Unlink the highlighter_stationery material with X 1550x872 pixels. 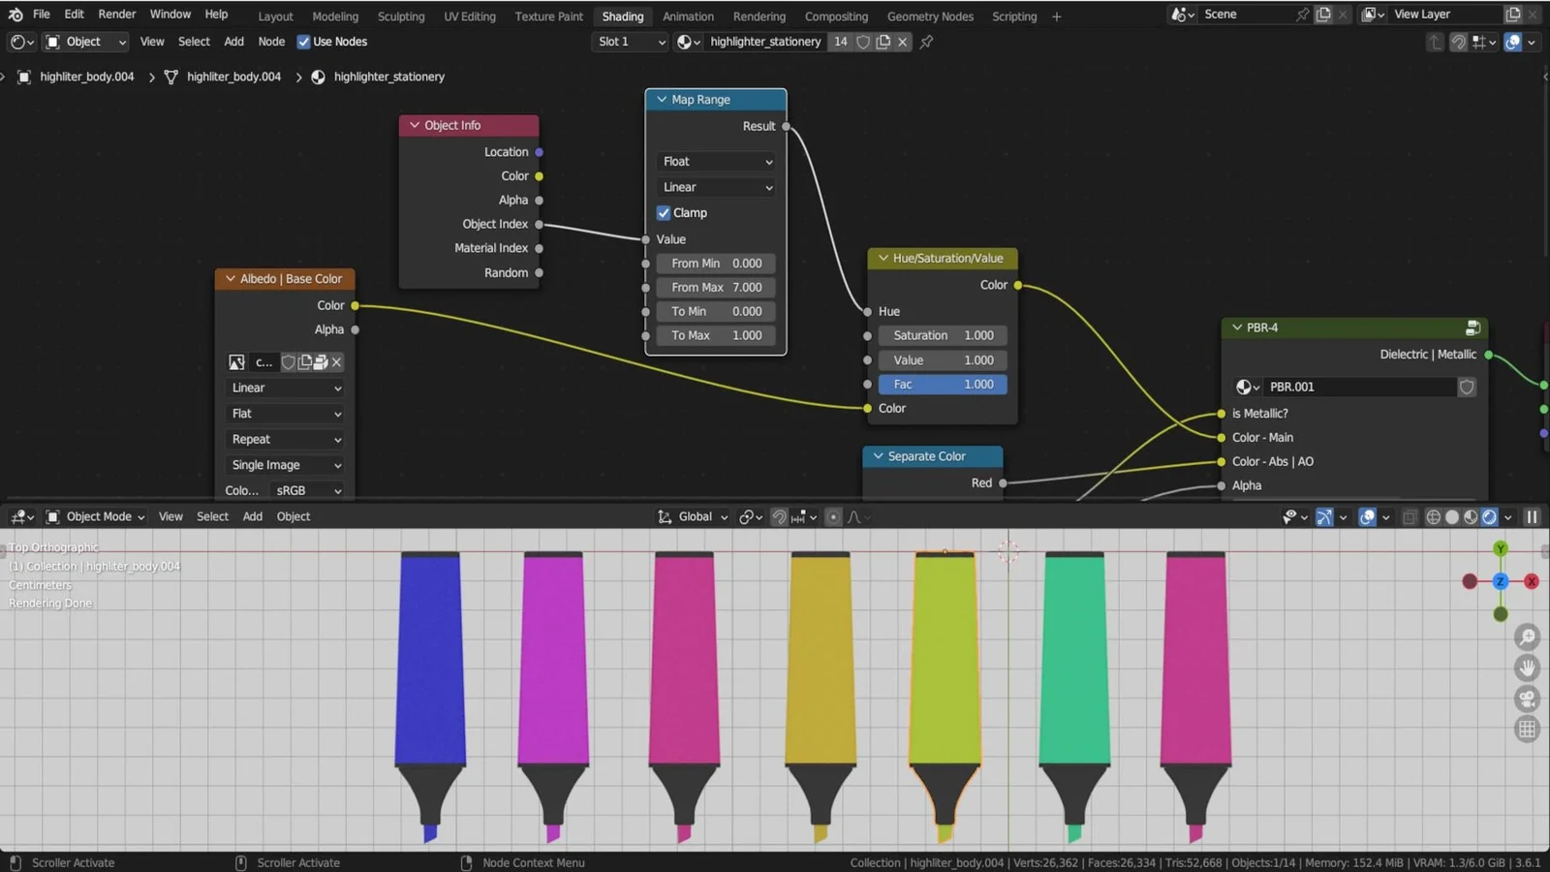[903, 42]
